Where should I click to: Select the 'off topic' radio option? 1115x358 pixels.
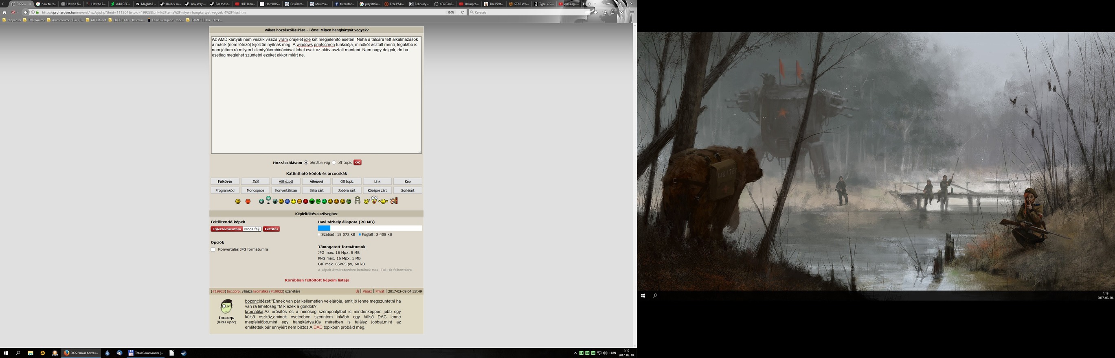point(334,163)
